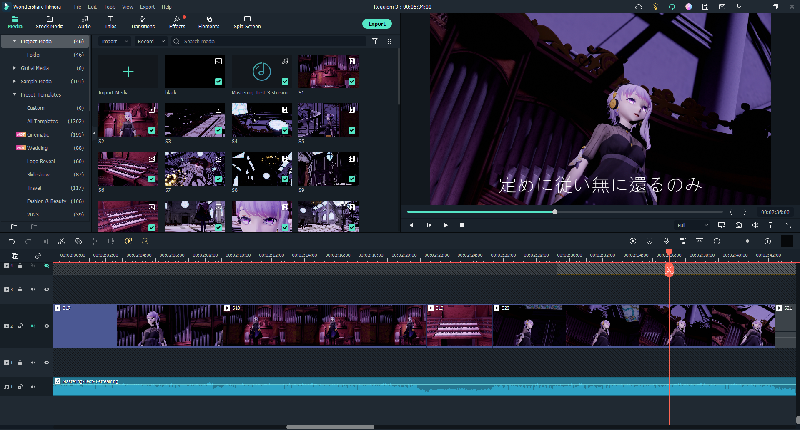
Task: Click the save project icon in title bar
Action: [x=705, y=7]
